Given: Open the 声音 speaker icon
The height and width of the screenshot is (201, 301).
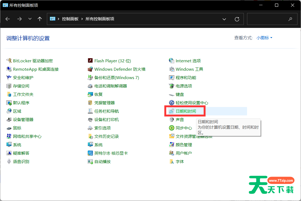Looking at the screenshot, I should point(171,119).
